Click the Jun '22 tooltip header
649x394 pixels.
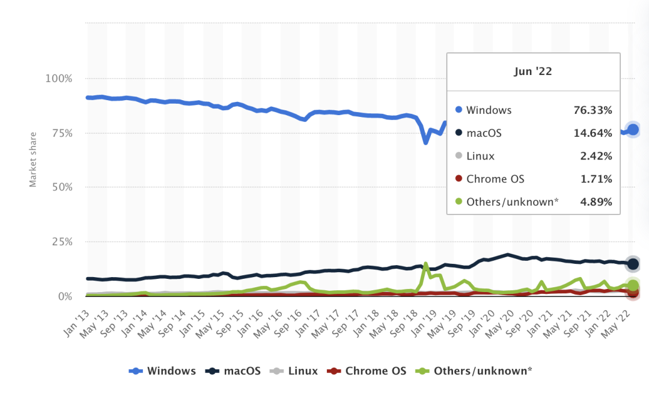[532, 71]
